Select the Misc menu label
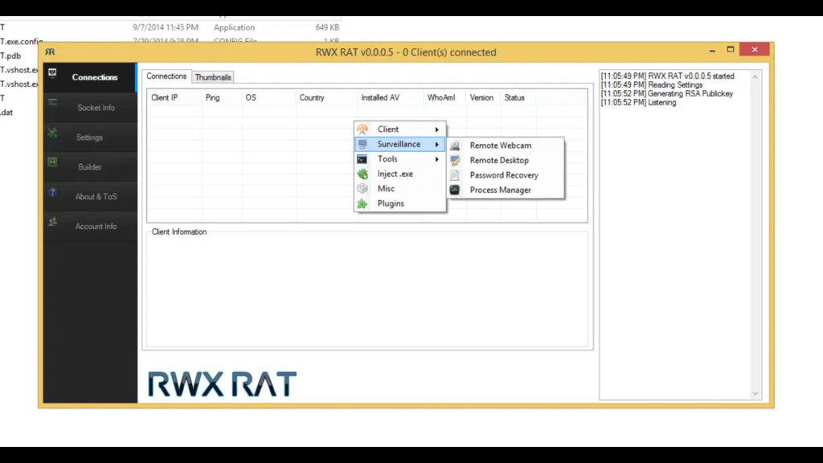 click(386, 188)
